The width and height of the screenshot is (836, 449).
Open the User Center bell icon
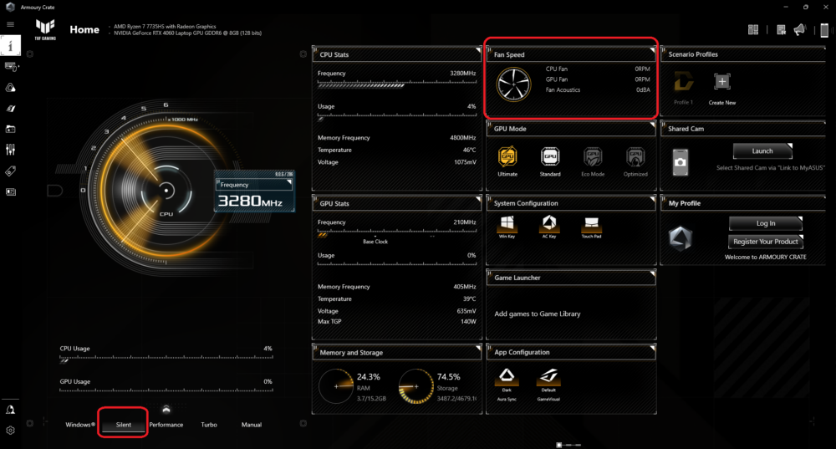tap(10, 410)
